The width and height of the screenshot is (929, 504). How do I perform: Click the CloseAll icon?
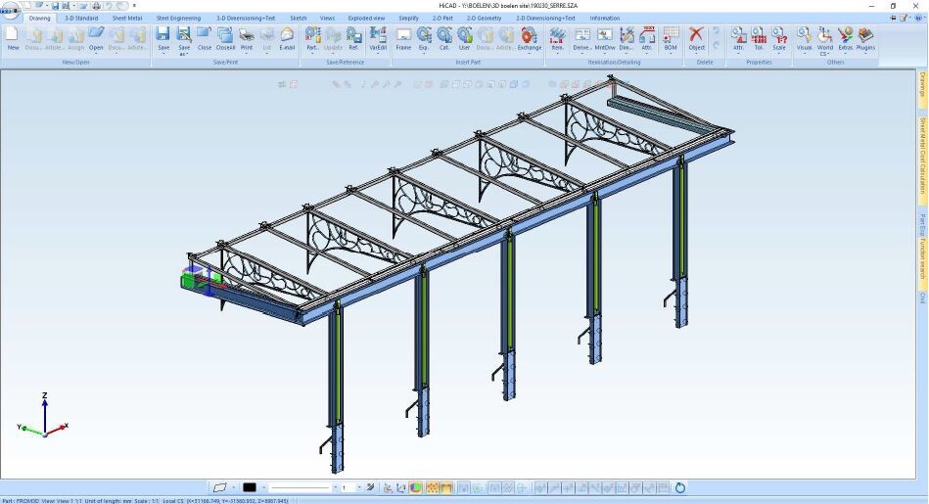[225, 37]
